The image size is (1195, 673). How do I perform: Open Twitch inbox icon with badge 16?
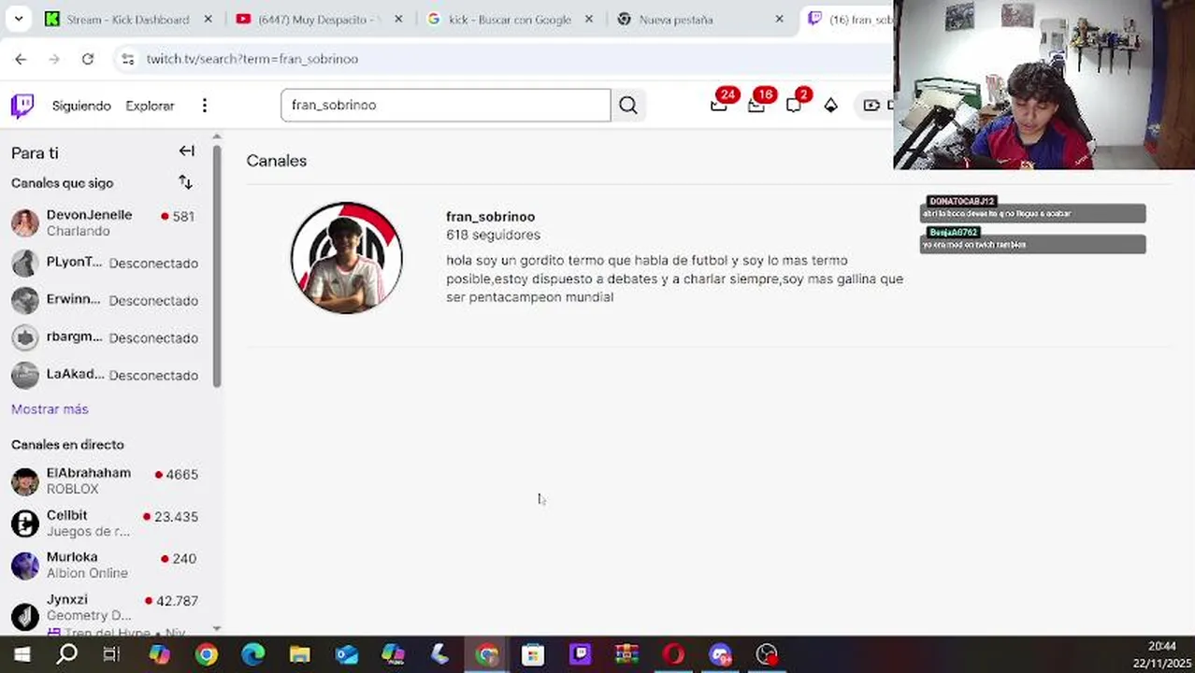click(756, 105)
